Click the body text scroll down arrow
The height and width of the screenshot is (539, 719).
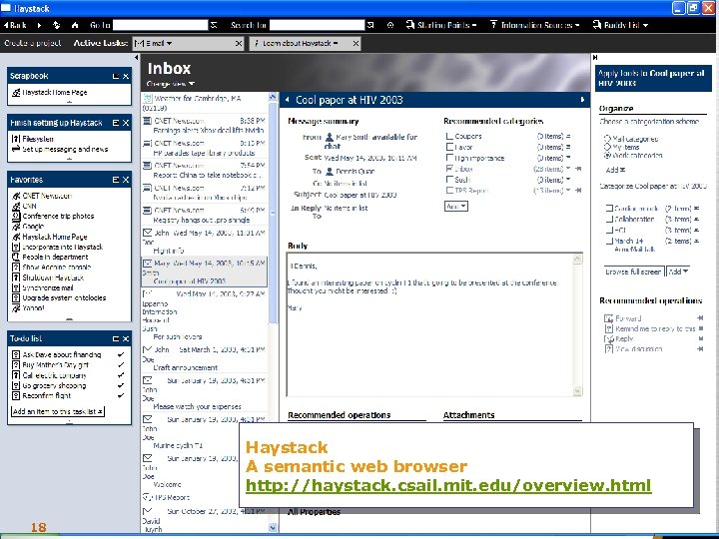[x=578, y=391]
